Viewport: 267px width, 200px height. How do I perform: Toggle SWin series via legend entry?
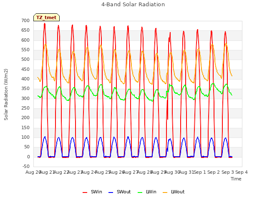(92, 192)
